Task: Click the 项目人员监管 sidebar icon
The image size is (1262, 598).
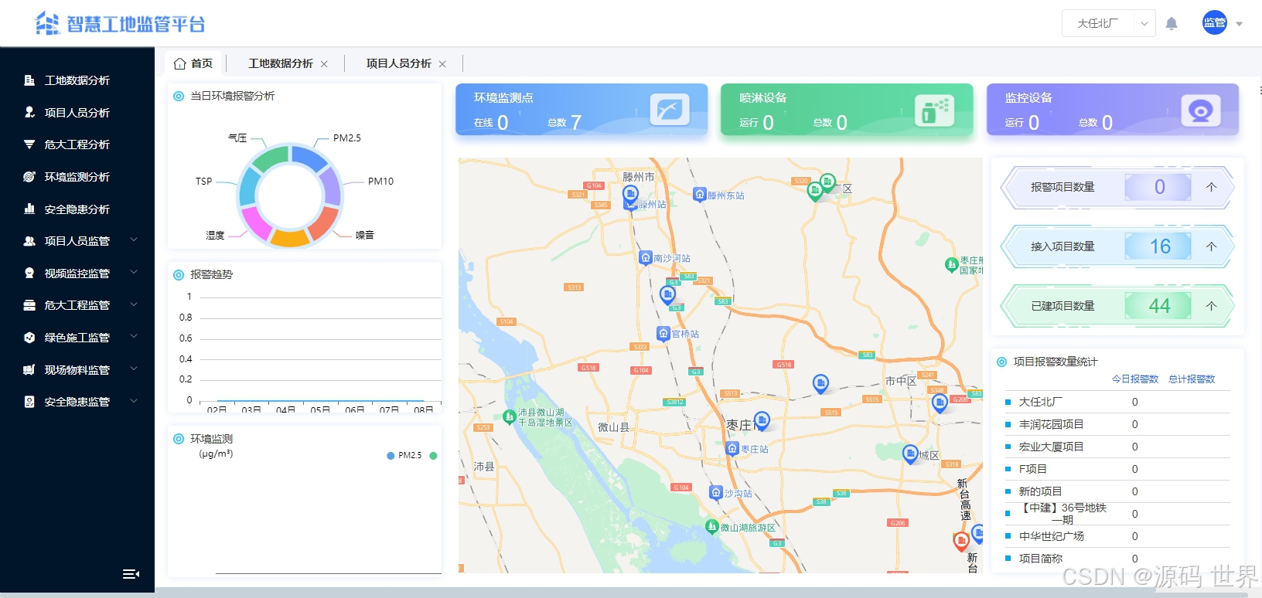Action: [x=29, y=241]
